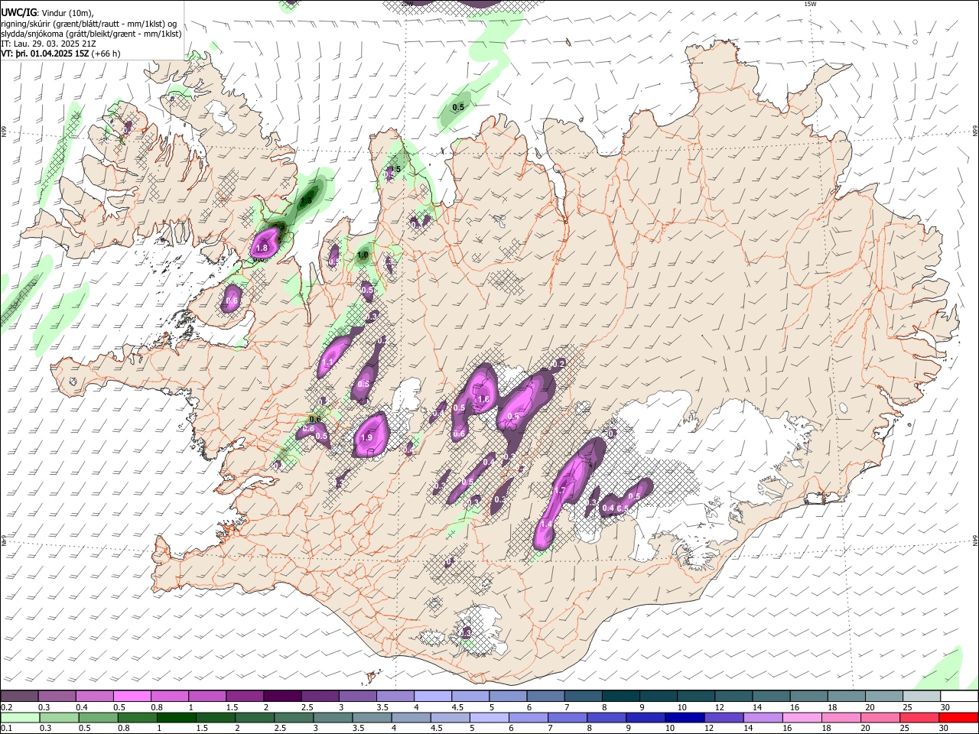The width and height of the screenshot is (979, 734).
Task: Click the 15W longitude label
Action: click(x=809, y=4)
